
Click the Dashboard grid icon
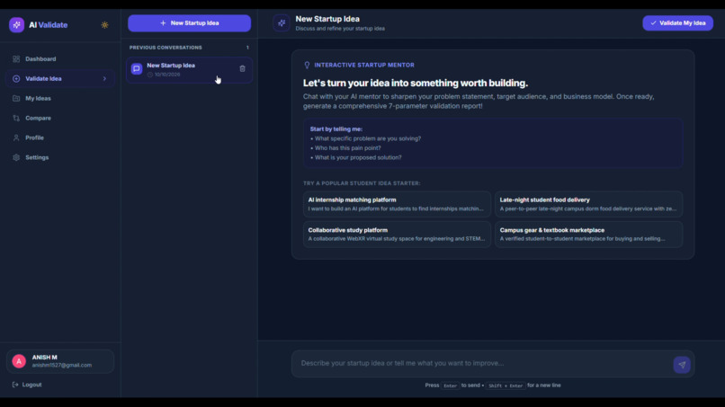[16, 59]
